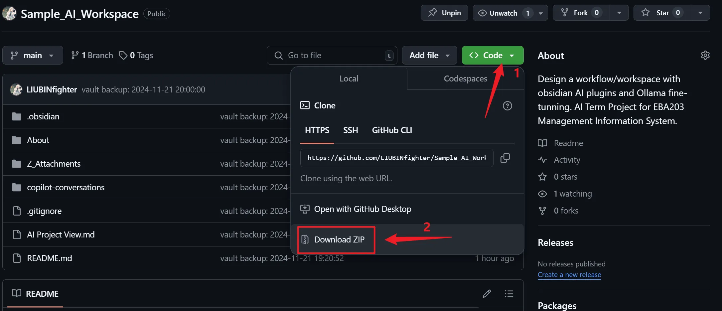Viewport: 722px width, 311px height.
Task: Open the Unwatch notification options arrow
Action: tap(541, 13)
